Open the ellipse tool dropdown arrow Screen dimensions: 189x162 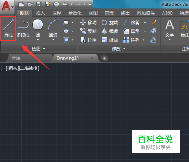click(73, 31)
